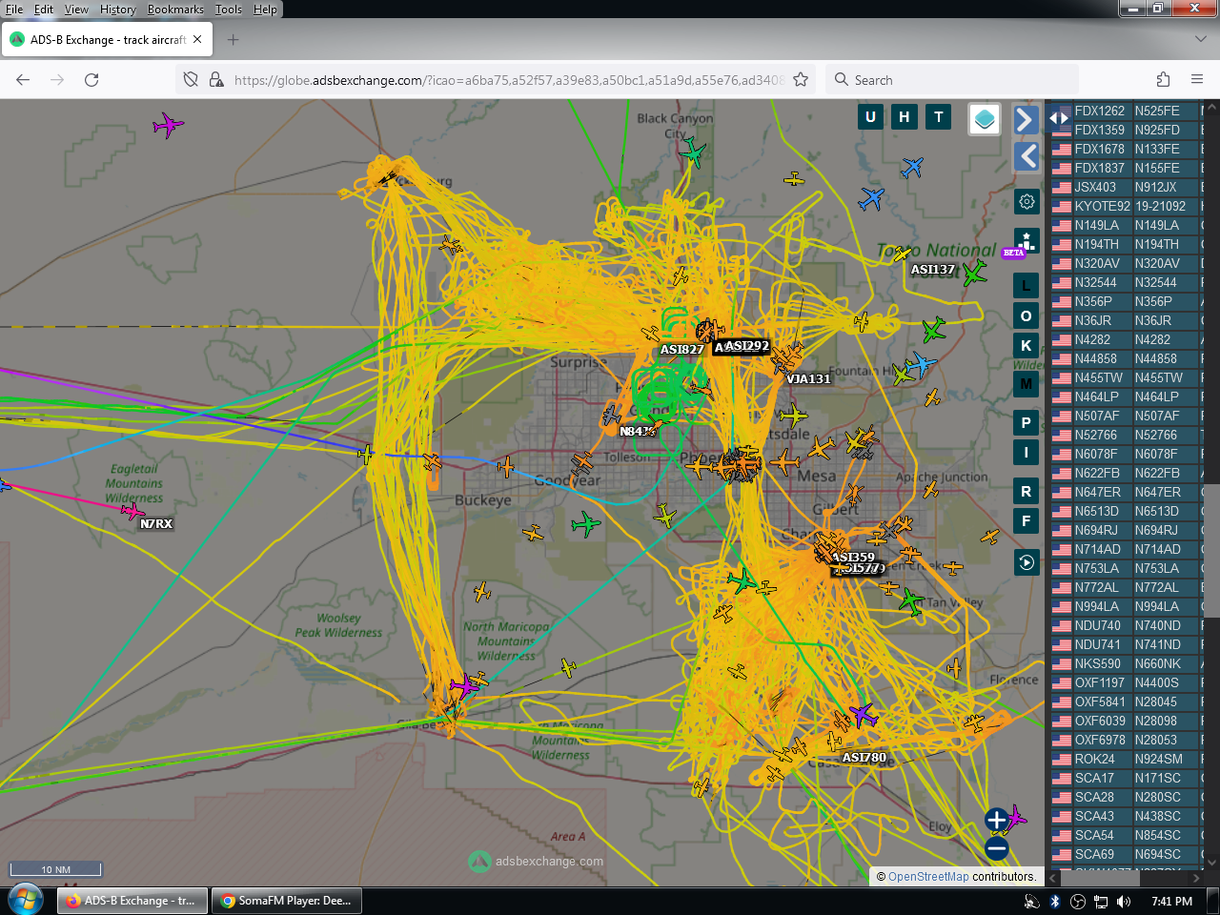Screen dimensions: 1220x915
Task: Select the VJA131 aircraft label on map
Action: [x=809, y=379]
